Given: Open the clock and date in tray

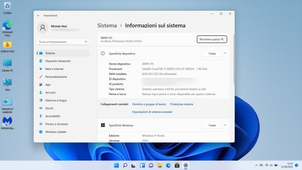Looking at the screenshot, I should (x=287, y=165).
